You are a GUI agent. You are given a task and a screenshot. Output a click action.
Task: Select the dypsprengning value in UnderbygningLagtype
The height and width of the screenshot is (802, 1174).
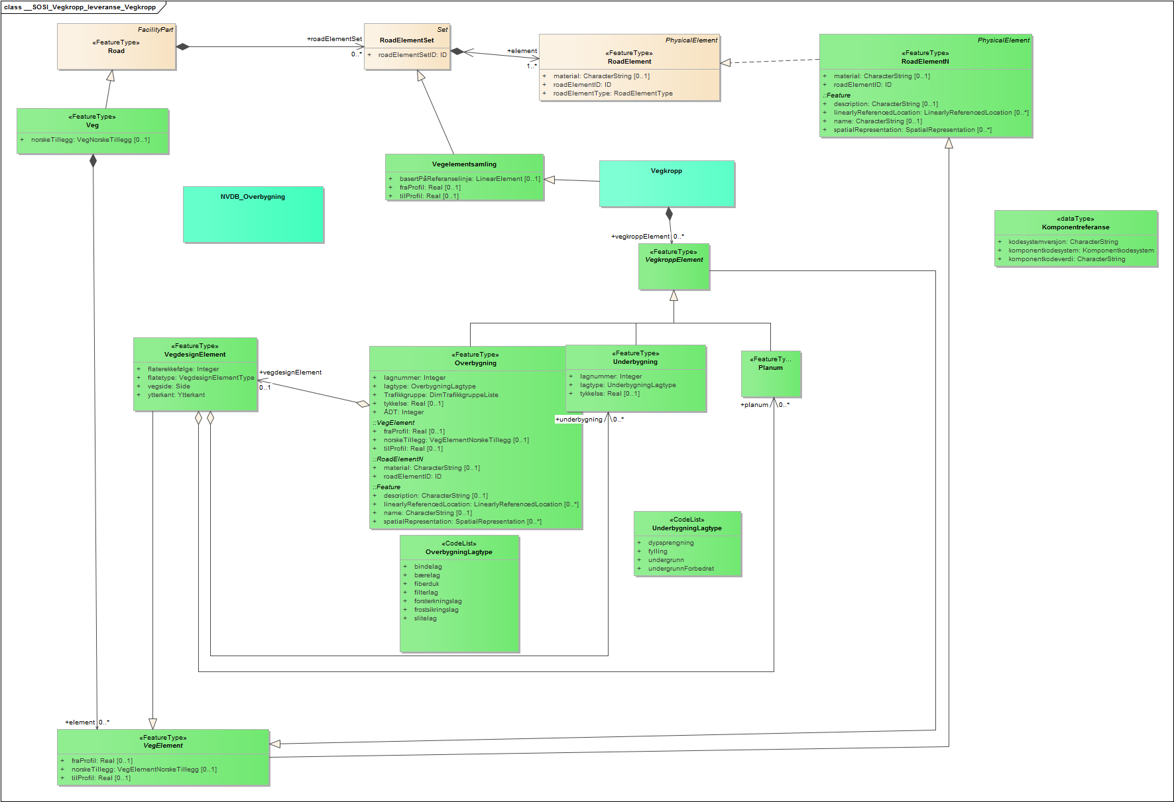(x=670, y=543)
